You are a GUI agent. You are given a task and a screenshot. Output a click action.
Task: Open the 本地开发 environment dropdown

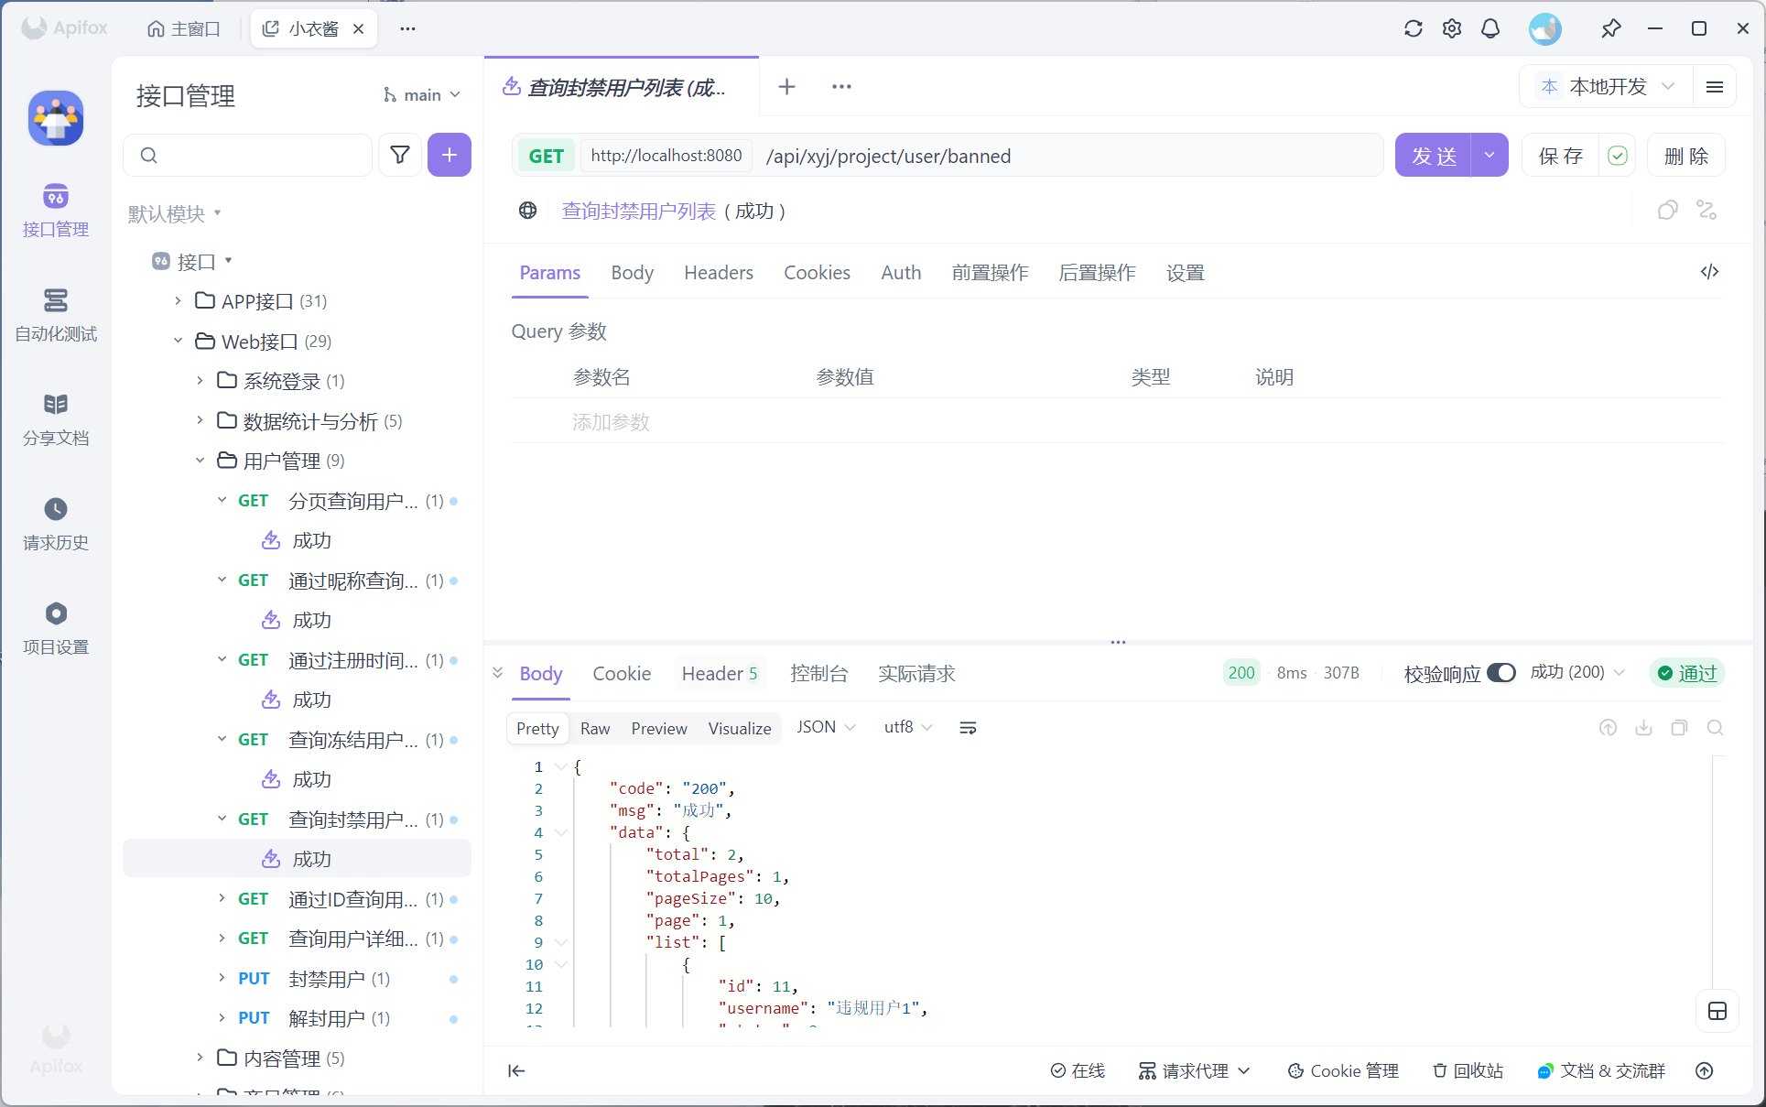1608,86
